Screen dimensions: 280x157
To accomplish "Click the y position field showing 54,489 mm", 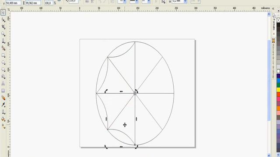I will [14, 3].
